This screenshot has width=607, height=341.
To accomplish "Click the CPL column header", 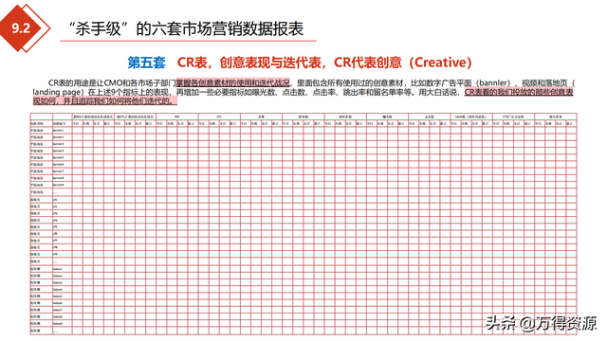I will (x=219, y=117).
